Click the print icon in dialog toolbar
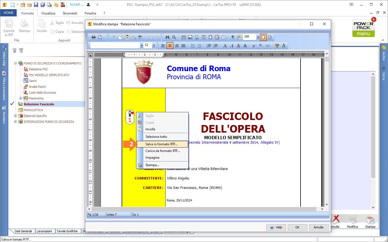The height and width of the screenshot is (242, 388). click(x=94, y=37)
